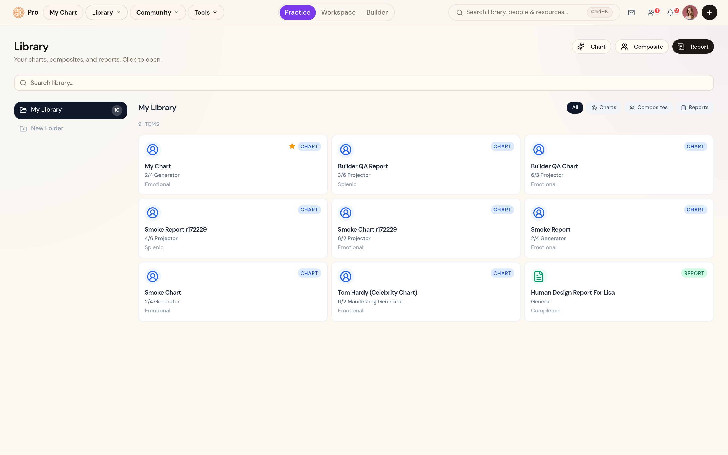This screenshot has width=728, height=455.
Task: Click the 10 count badge on My Library
Action: point(117,110)
